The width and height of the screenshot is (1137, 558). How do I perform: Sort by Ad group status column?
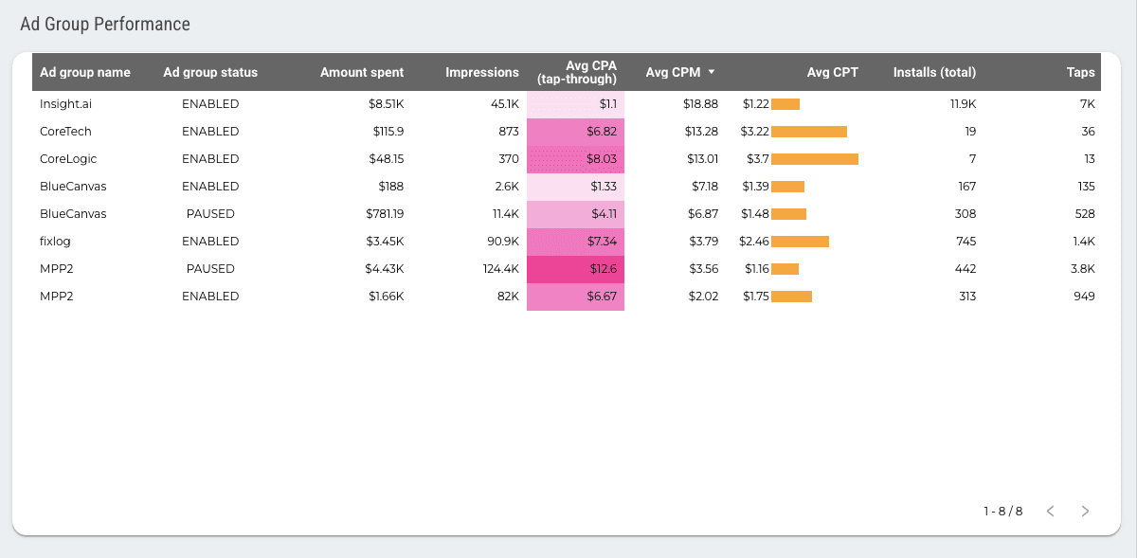[x=210, y=72]
